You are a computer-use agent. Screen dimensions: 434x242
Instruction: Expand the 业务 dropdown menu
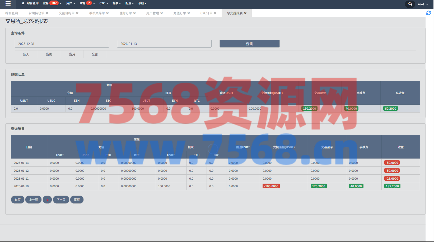[x=52, y=3]
